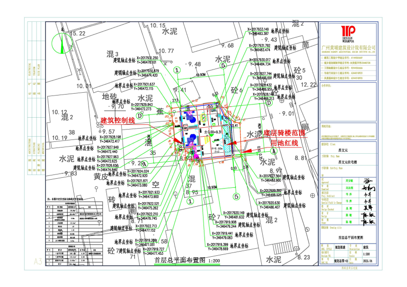Click the red label 底层骑楼范围
The image size is (407, 287).
pyautogui.click(x=284, y=133)
